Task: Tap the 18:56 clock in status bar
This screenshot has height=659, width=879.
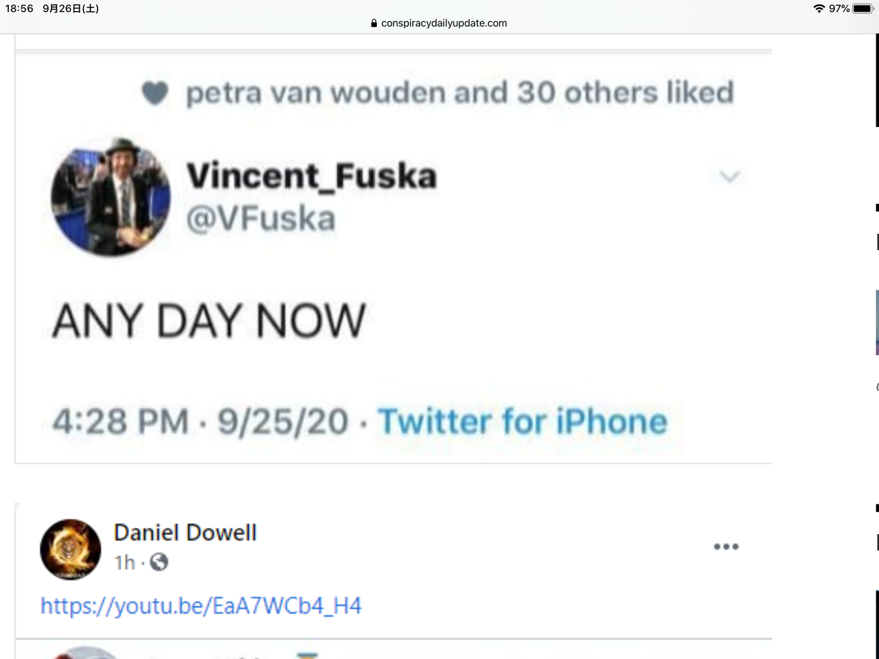Action: (x=19, y=8)
